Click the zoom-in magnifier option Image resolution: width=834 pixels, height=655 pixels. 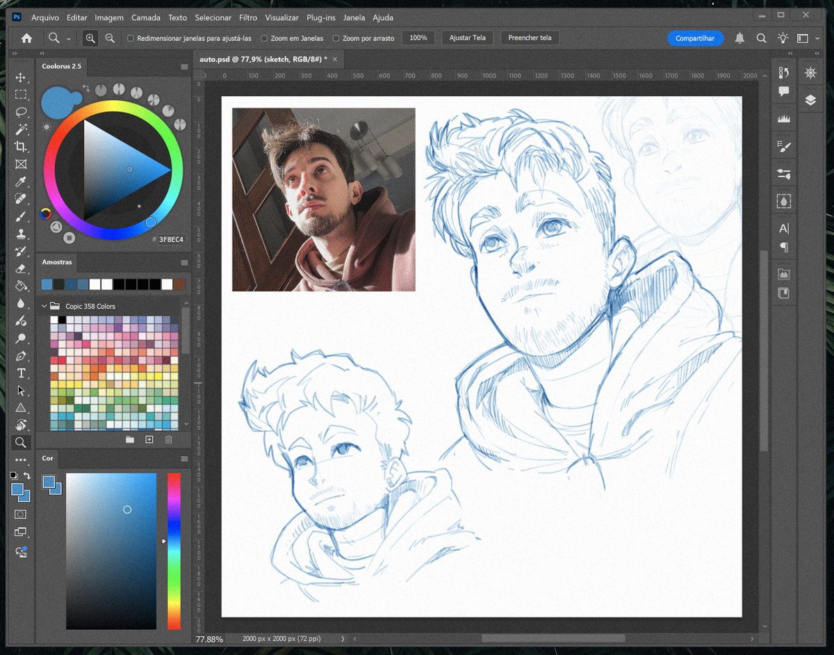pos(90,38)
